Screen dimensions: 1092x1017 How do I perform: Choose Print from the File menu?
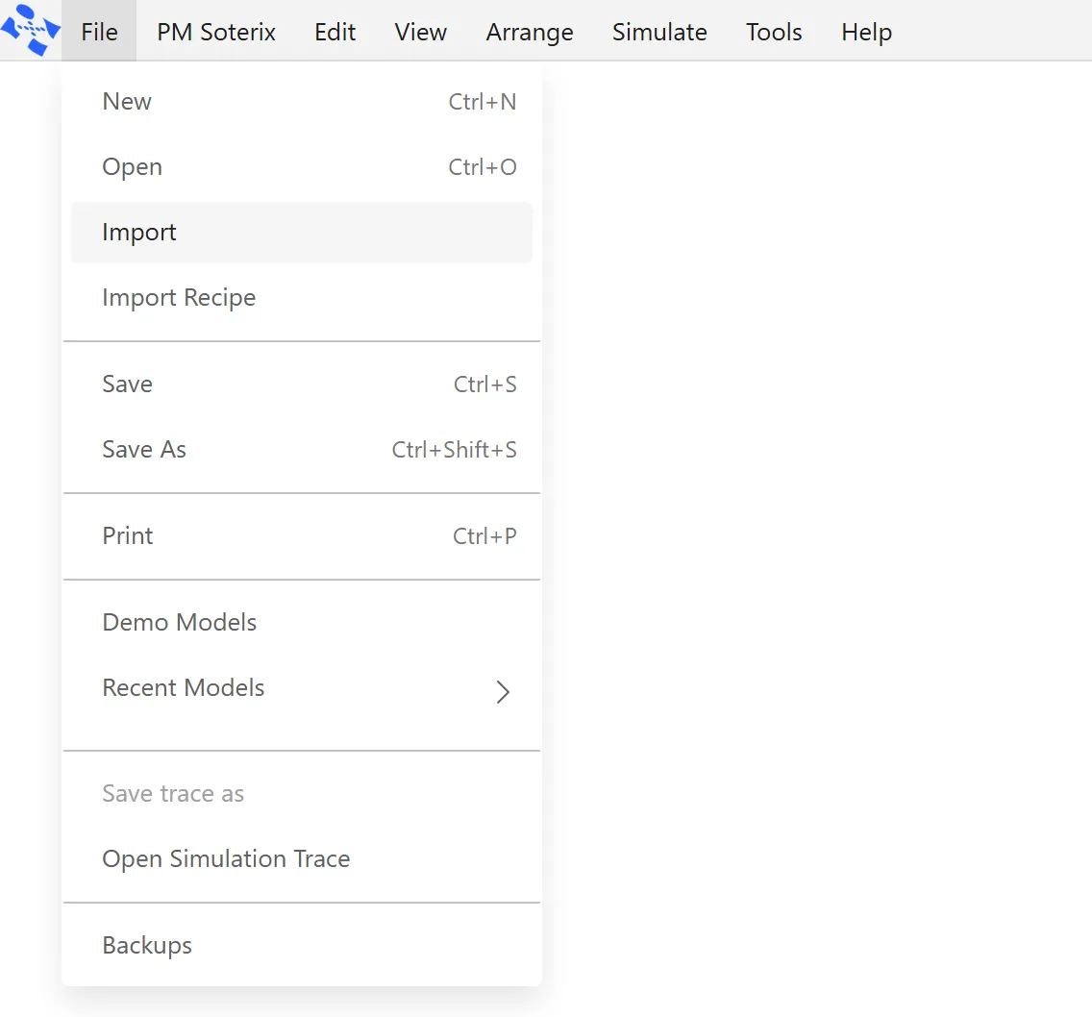coord(302,535)
